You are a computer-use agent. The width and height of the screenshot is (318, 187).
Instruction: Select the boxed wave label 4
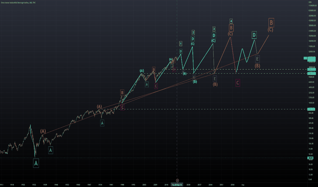231,21
